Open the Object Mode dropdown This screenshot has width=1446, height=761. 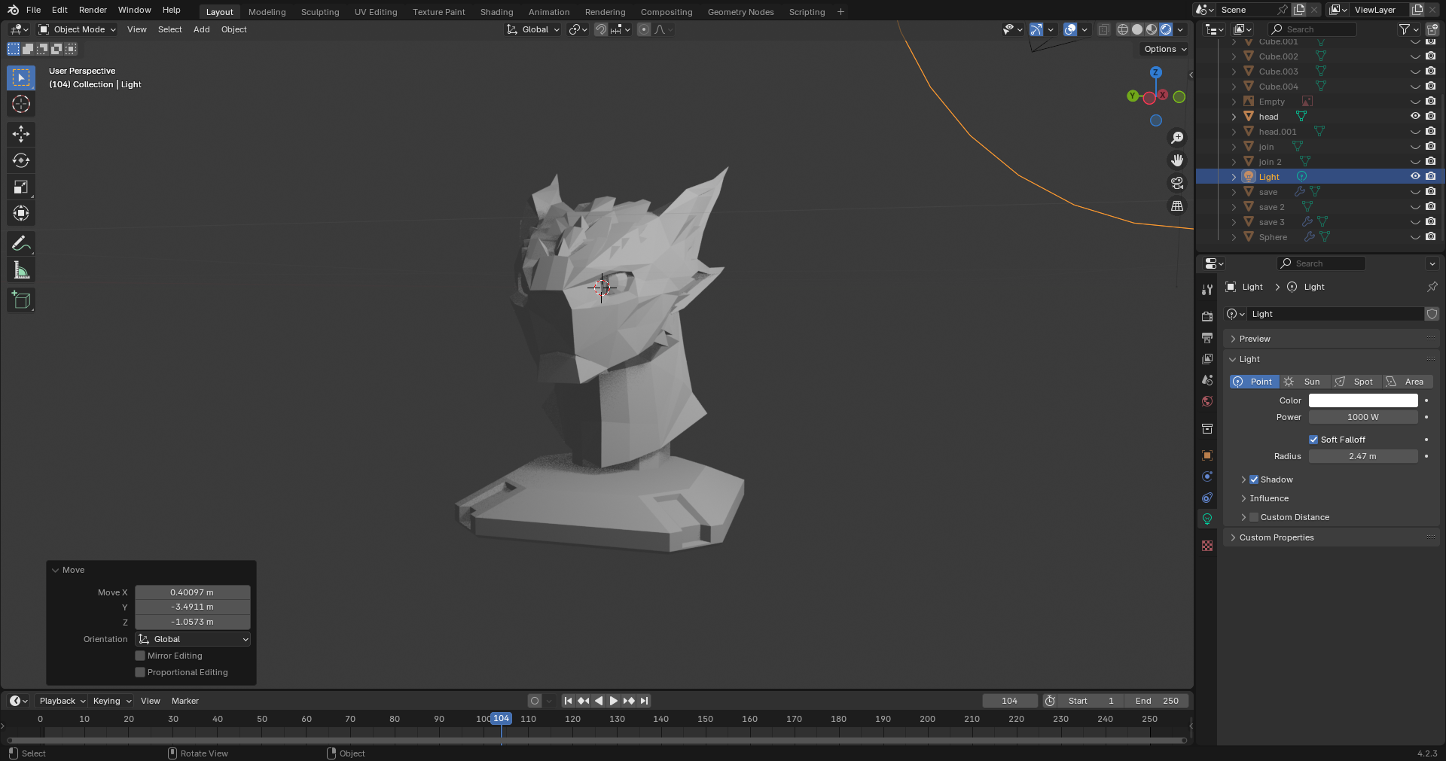point(78,29)
